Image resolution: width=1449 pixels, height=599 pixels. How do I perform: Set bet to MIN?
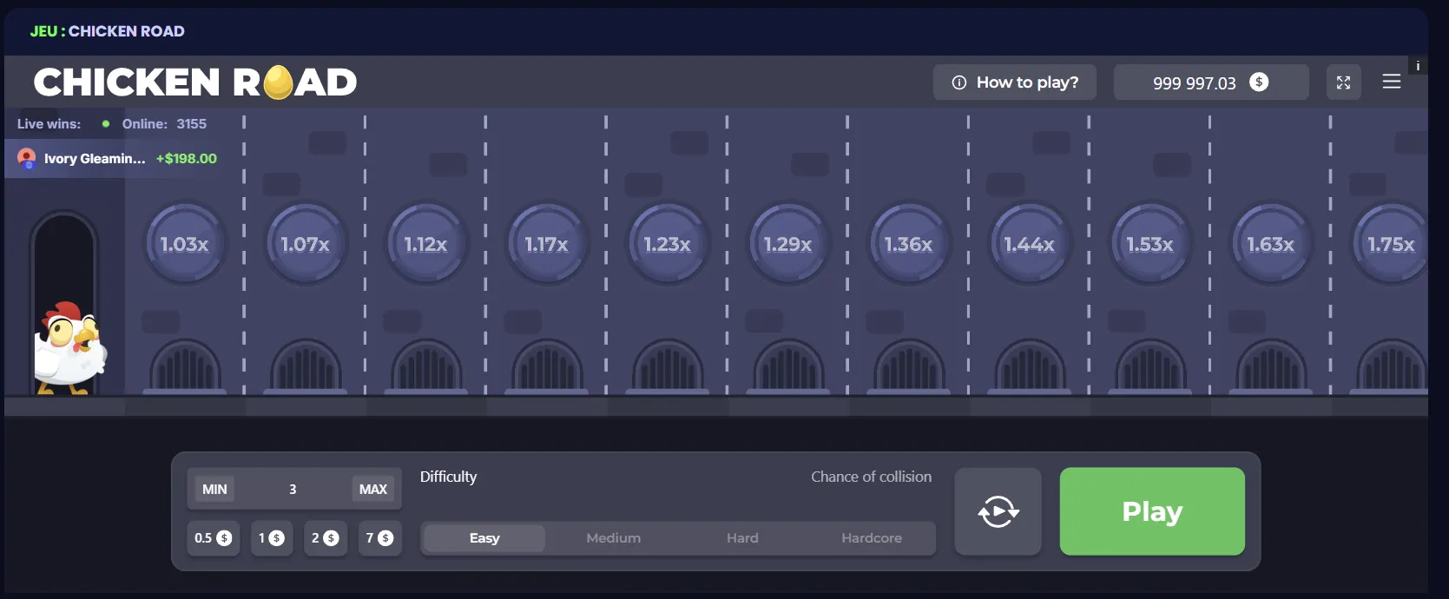point(214,490)
